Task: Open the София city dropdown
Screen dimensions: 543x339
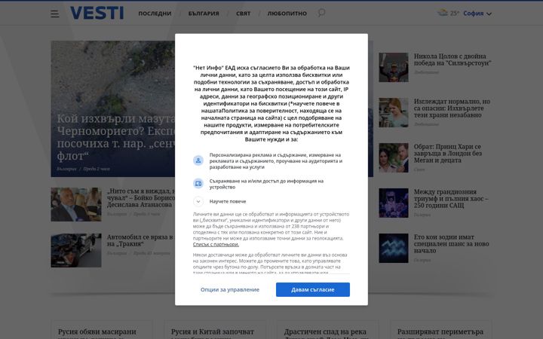Action: click(x=477, y=14)
